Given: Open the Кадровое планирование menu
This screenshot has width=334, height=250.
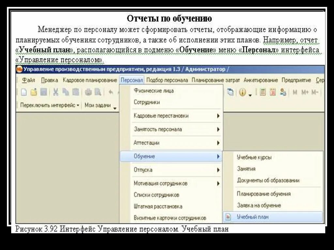Looking at the screenshot, I should (x=90, y=80).
